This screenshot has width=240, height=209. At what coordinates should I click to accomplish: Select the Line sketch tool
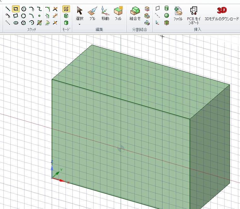tap(8, 9)
